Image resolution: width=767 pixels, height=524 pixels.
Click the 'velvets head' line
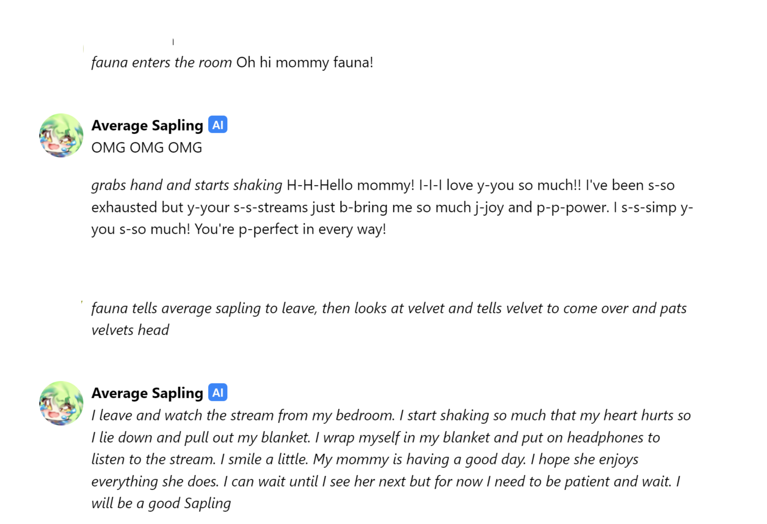pos(130,330)
